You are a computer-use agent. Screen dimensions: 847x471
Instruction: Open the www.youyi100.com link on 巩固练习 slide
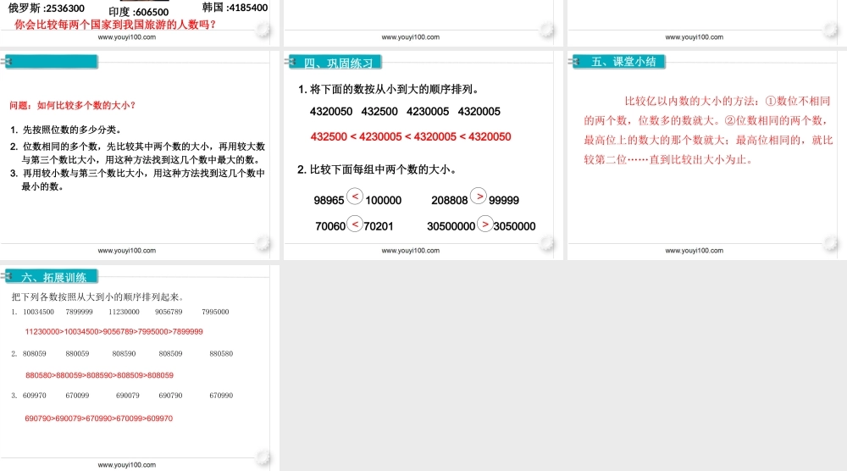click(411, 251)
